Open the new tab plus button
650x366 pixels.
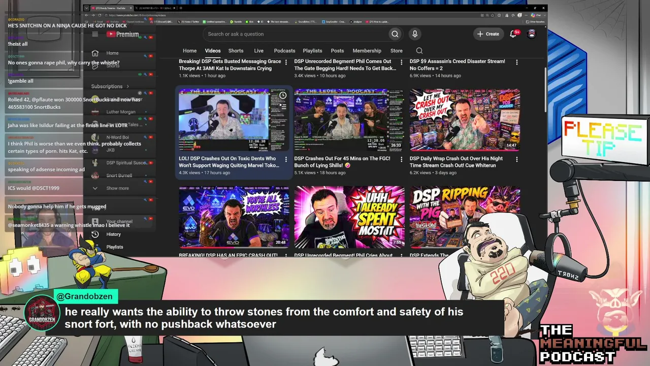click(x=181, y=8)
